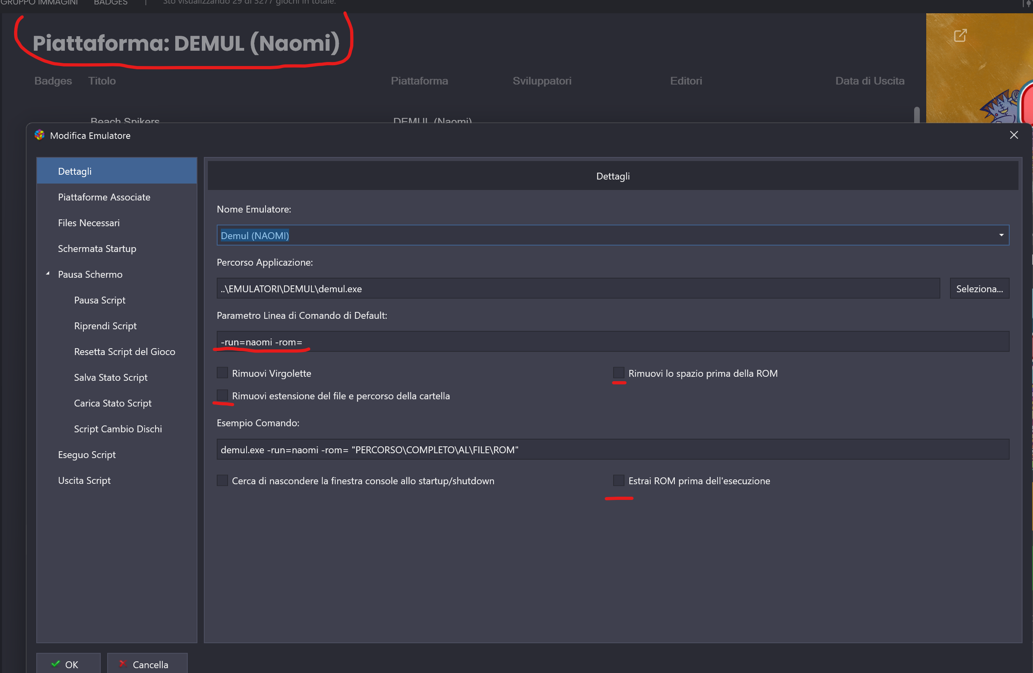Image resolution: width=1033 pixels, height=673 pixels.
Task: Toggle Rimuovi lo spazio prima della ROM
Action: pos(618,373)
